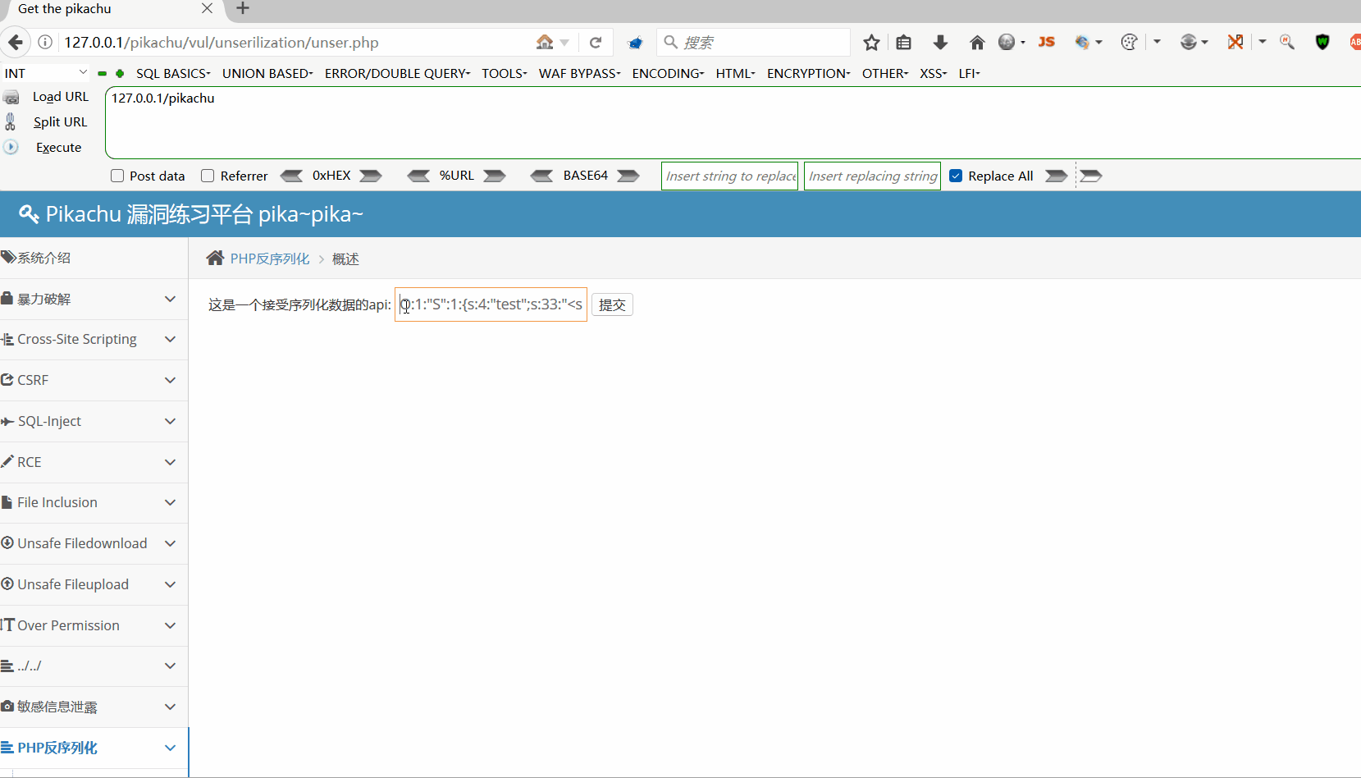The width and height of the screenshot is (1361, 778).
Task: Open downloads arrow icon
Action: (940, 43)
